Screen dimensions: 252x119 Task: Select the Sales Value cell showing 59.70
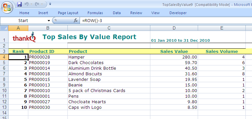tap(174, 62)
